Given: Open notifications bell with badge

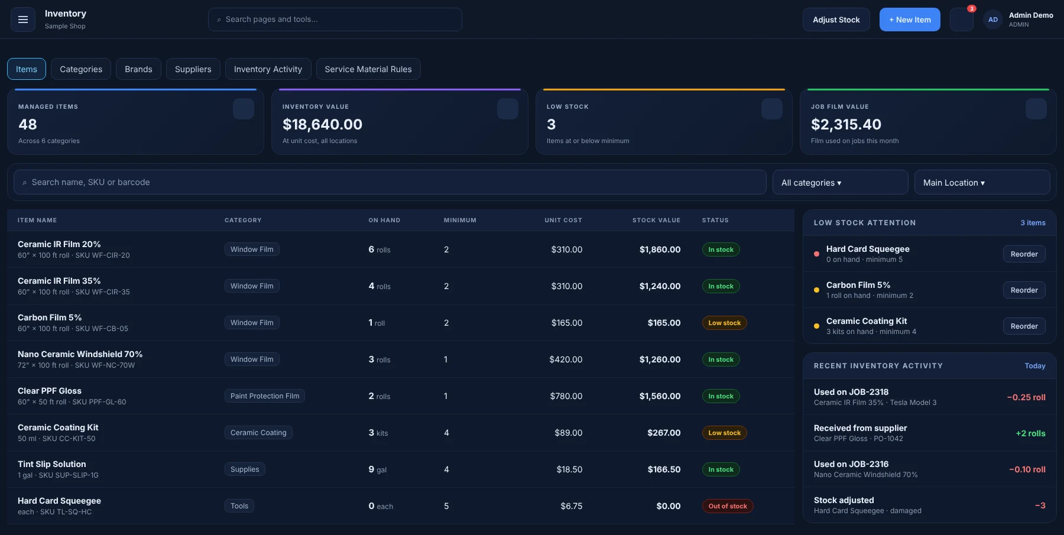Looking at the screenshot, I should click(x=962, y=20).
